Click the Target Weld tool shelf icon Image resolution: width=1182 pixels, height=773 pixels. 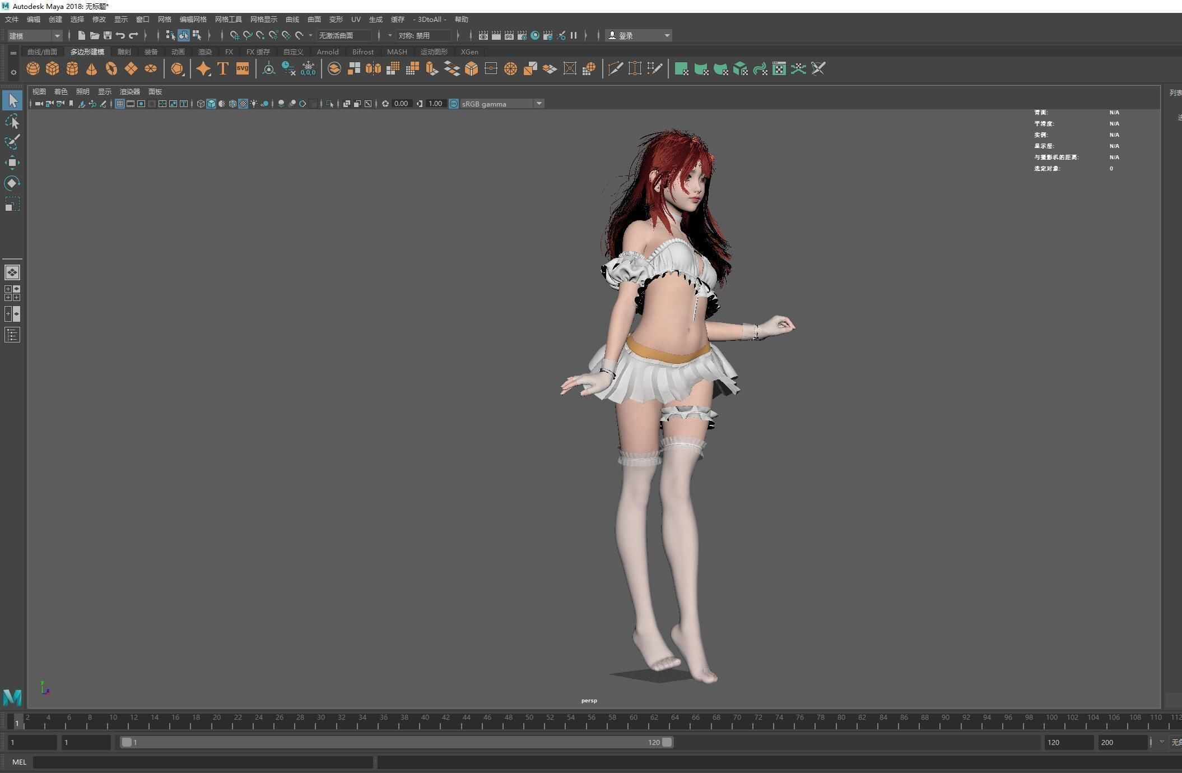click(x=635, y=69)
